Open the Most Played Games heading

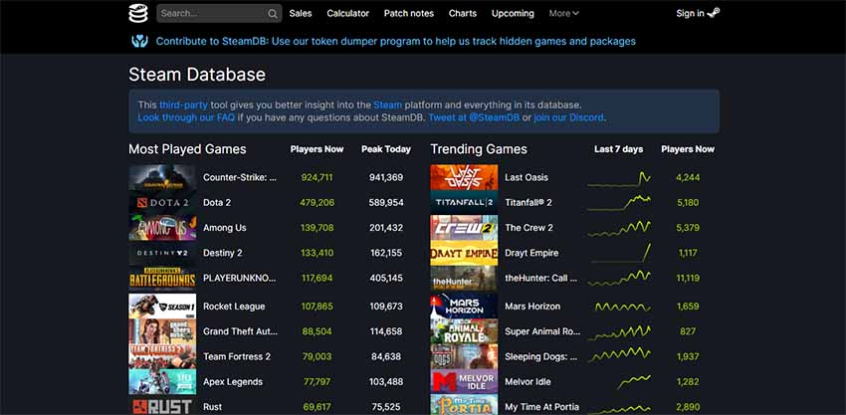(x=187, y=149)
